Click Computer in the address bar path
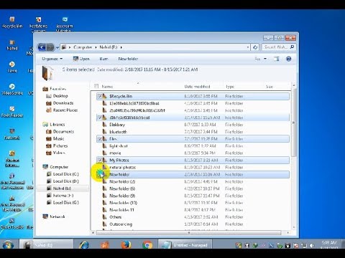Image resolution: width=345 pixels, height=258 pixels. 83,47
